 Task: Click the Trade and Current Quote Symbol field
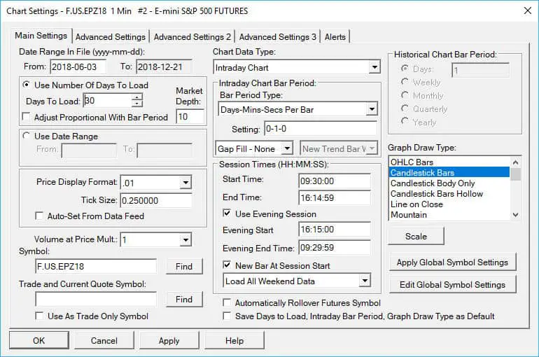coord(96,299)
